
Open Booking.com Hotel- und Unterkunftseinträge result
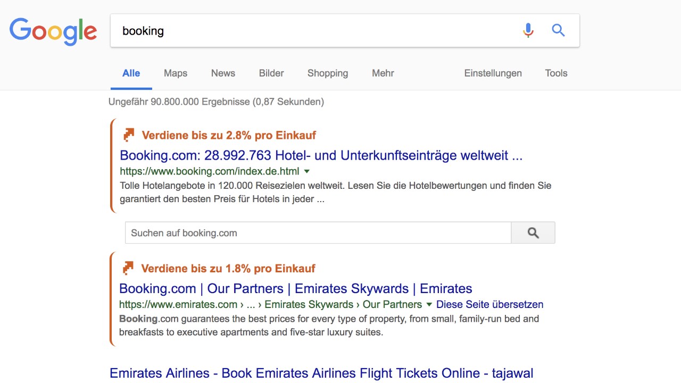click(x=321, y=155)
